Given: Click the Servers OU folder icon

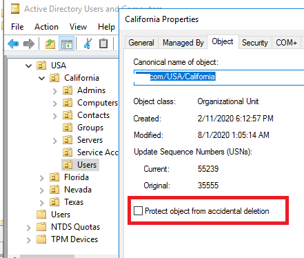Looking at the screenshot, I should point(68,140).
